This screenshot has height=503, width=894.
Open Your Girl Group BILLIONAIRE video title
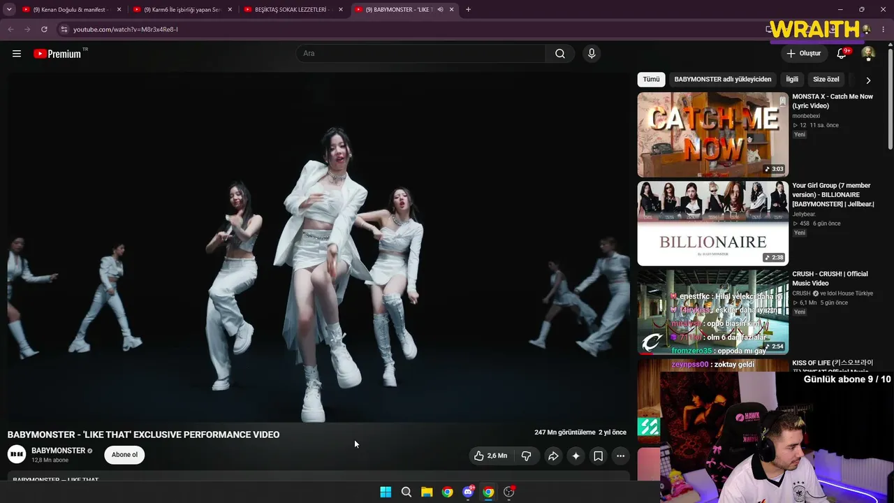[x=833, y=195]
